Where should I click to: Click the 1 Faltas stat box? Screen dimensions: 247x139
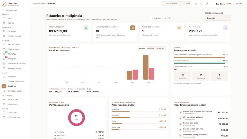click(219, 76)
